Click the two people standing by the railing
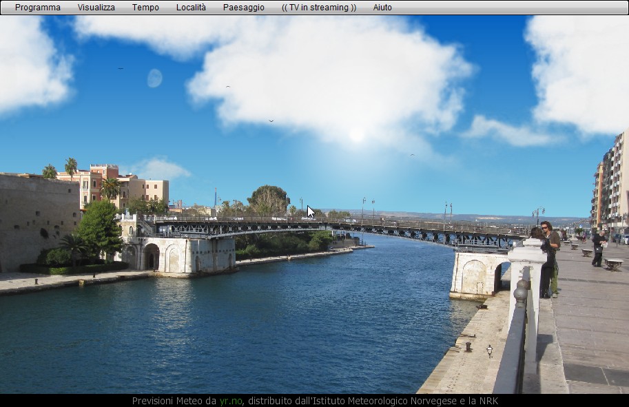 click(548, 258)
